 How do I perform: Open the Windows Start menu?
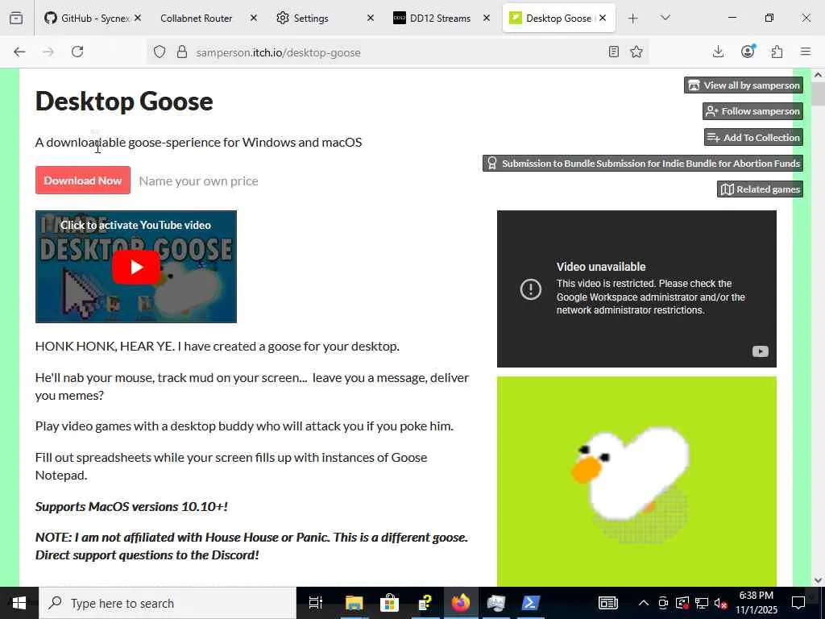19,603
